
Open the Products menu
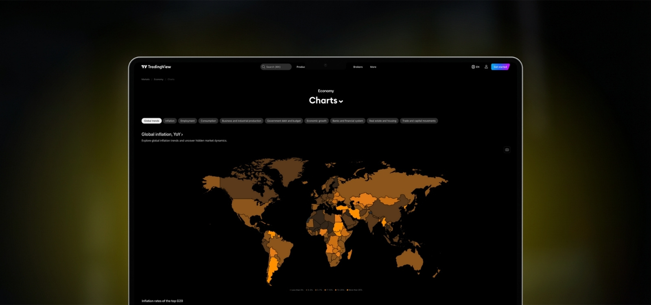[x=301, y=67]
